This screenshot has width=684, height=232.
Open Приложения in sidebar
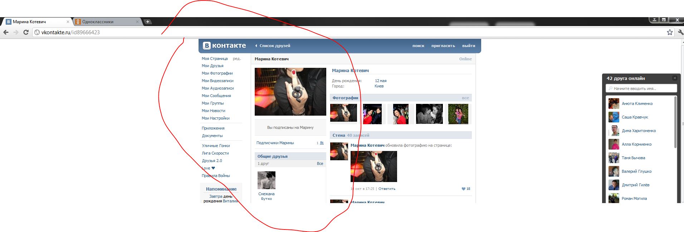click(213, 128)
